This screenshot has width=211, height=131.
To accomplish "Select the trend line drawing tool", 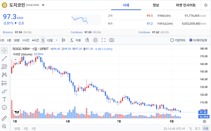I will (x=4, y=58).
